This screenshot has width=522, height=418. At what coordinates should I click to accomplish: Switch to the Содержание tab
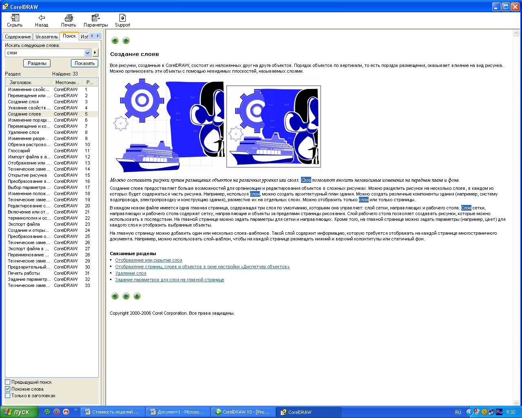tap(18, 37)
